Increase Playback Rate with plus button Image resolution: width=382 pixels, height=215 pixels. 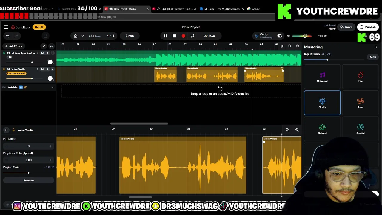(x=51, y=160)
